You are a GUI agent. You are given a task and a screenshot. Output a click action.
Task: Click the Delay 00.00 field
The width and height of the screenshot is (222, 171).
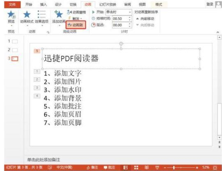[120, 25]
